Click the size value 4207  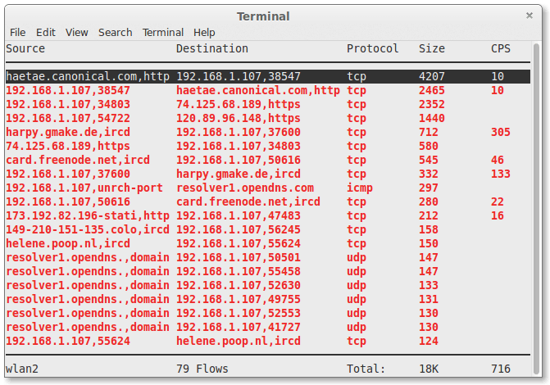click(x=432, y=76)
